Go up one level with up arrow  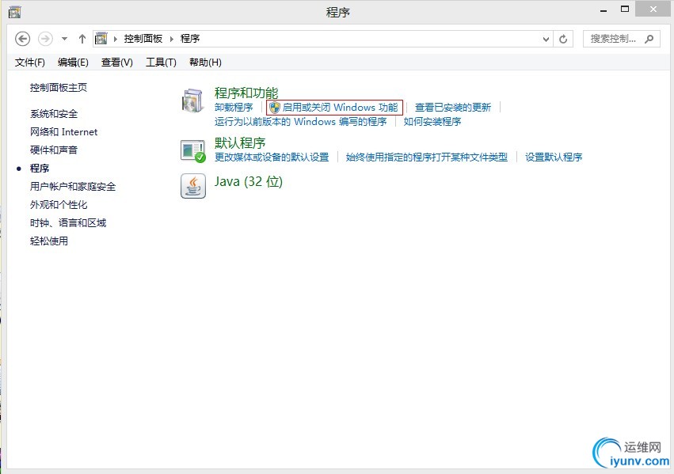pyautogui.click(x=82, y=39)
